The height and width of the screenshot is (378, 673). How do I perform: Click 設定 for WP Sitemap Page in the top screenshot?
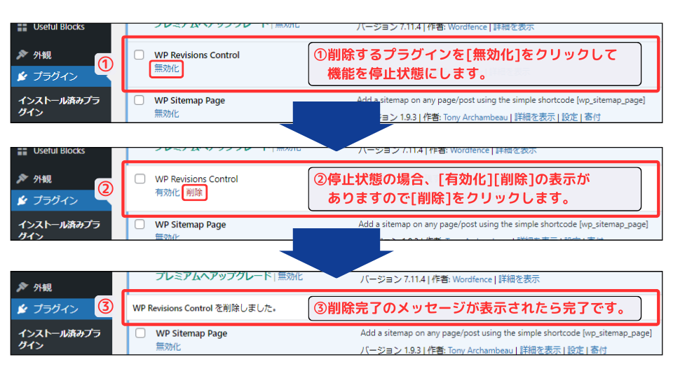pyautogui.click(x=569, y=117)
